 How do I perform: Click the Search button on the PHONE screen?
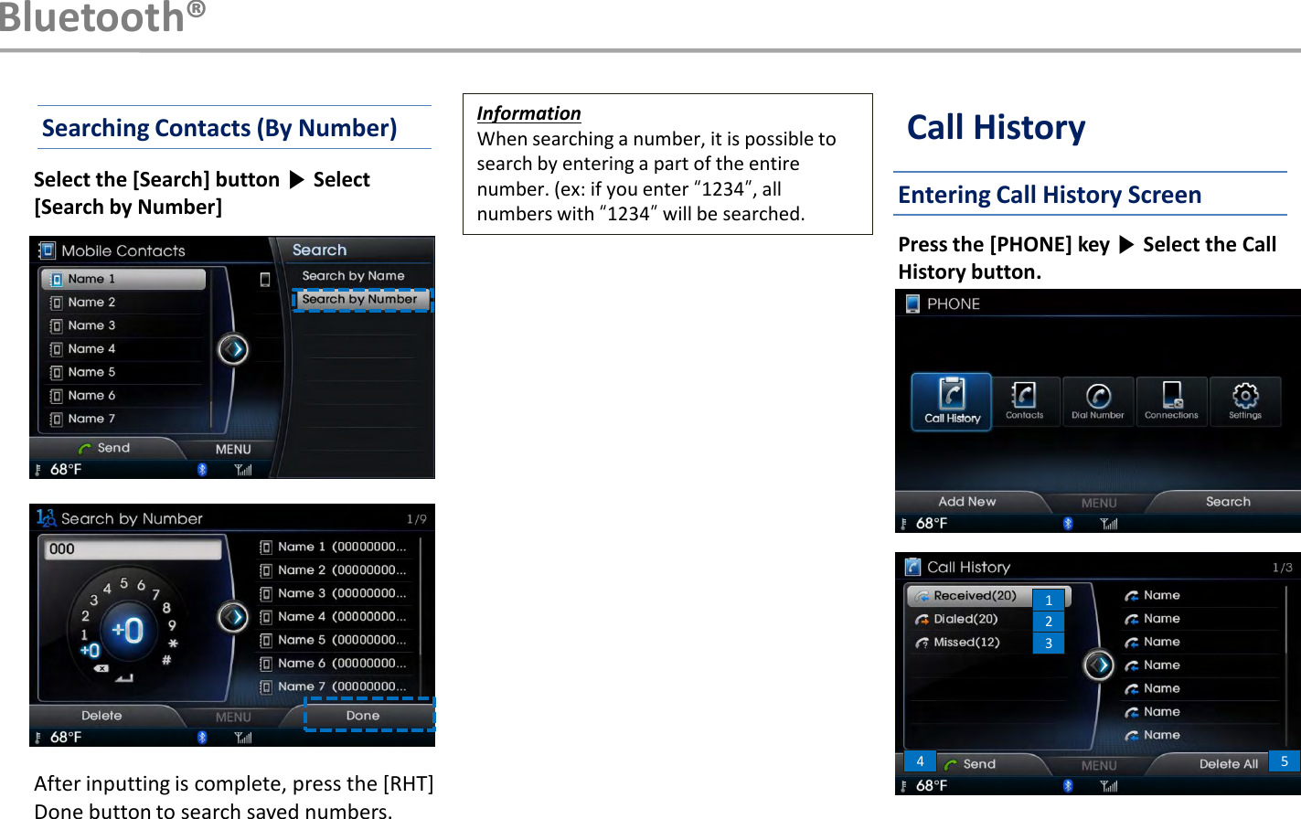tap(1228, 501)
